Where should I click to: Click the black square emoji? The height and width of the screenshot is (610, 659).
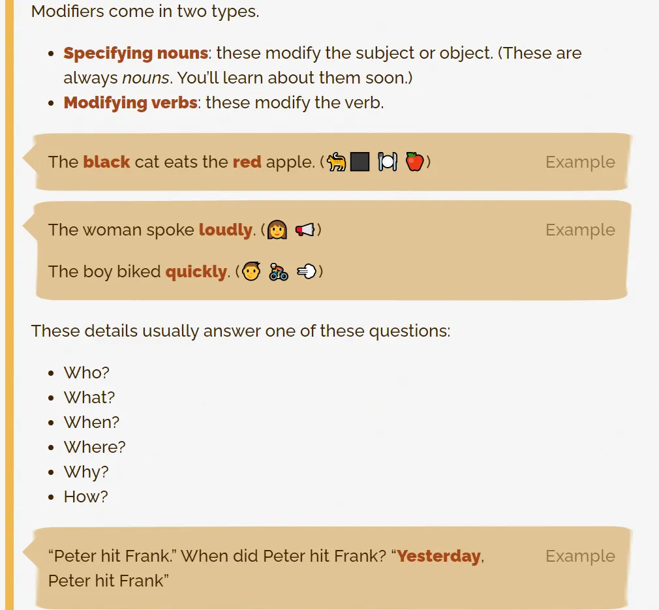point(360,162)
